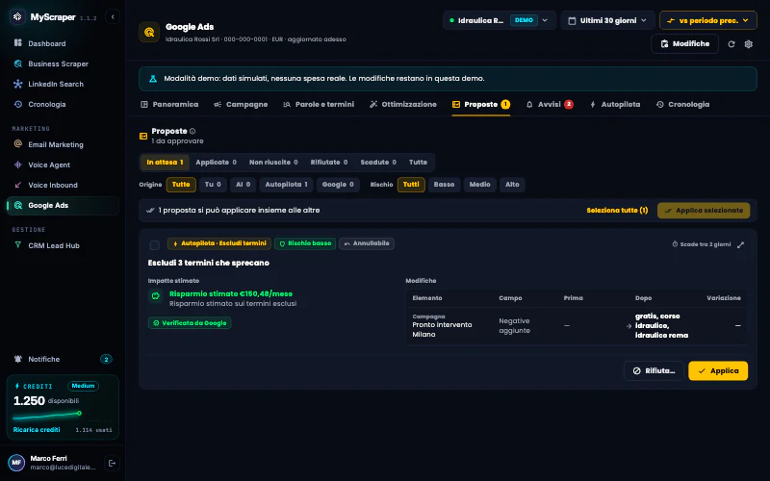Check the proposal card checkbox
770x481 pixels.
pyautogui.click(x=154, y=244)
